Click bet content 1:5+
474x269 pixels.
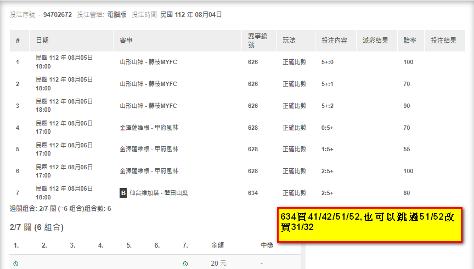click(328, 149)
